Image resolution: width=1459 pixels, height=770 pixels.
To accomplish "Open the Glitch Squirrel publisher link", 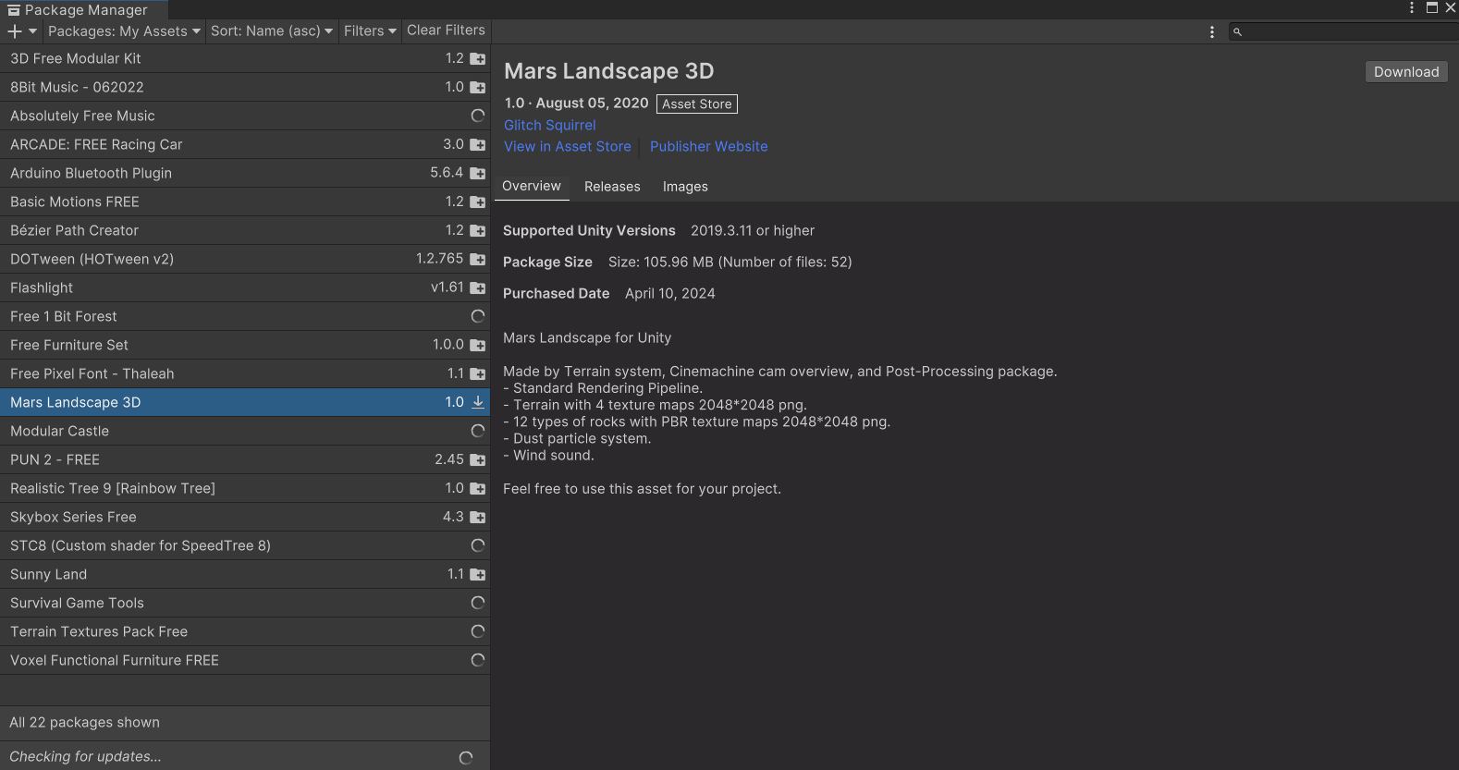I will 550,125.
